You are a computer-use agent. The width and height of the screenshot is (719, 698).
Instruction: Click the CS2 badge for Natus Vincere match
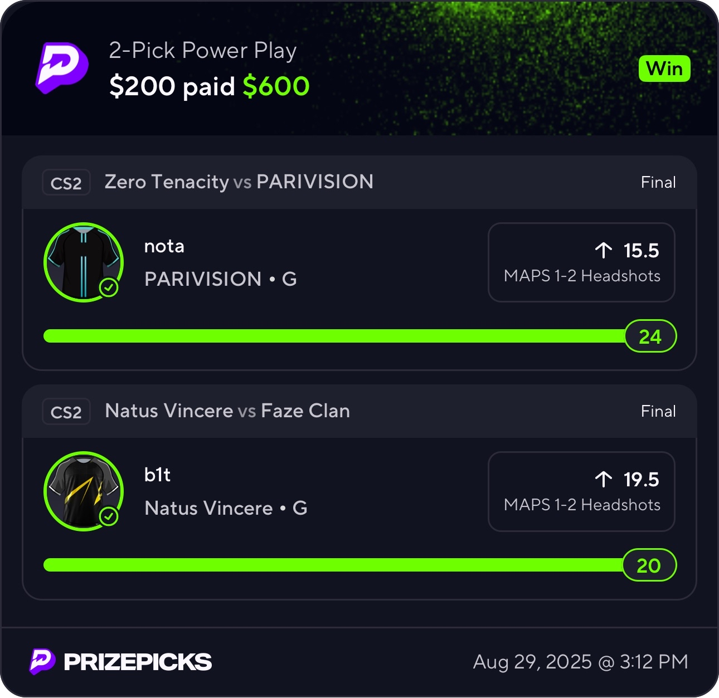click(66, 412)
